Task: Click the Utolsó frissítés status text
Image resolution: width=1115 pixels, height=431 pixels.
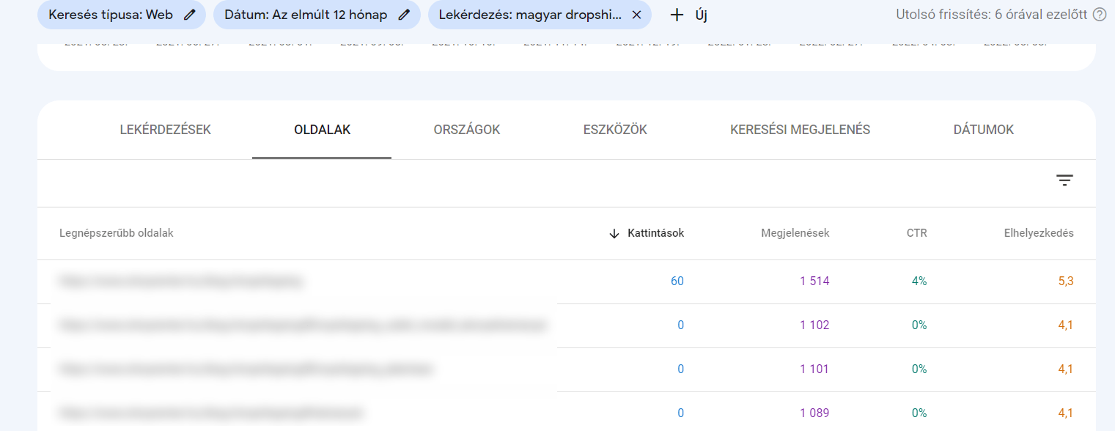Action: pos(992,15)
